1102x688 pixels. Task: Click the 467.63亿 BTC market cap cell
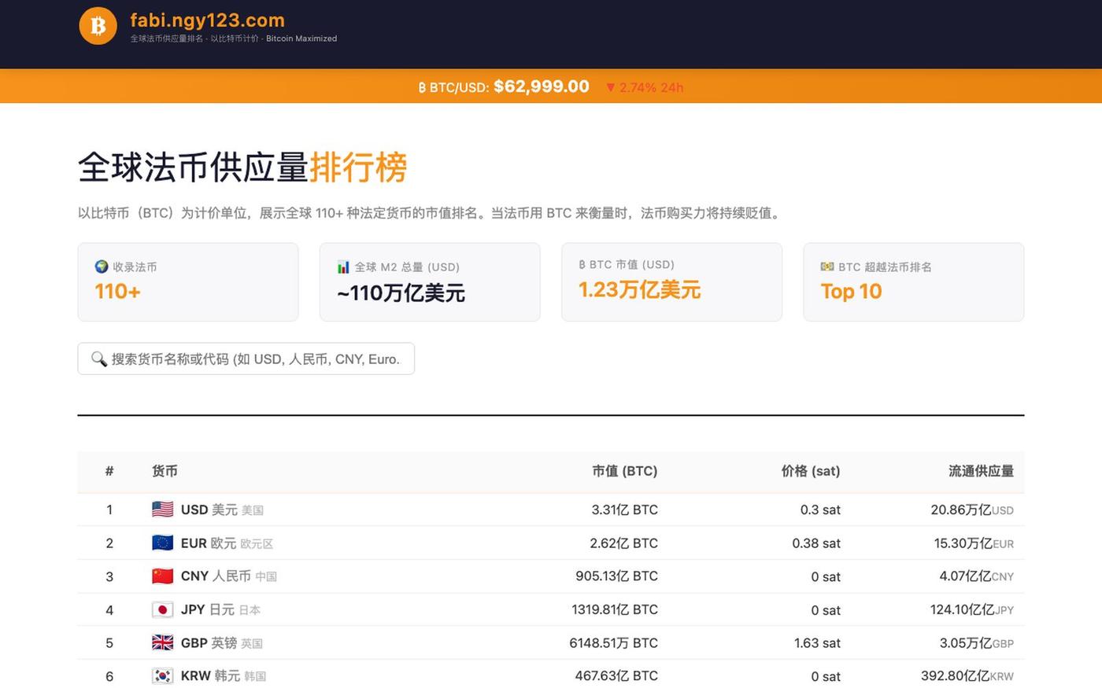click(616, 676)
